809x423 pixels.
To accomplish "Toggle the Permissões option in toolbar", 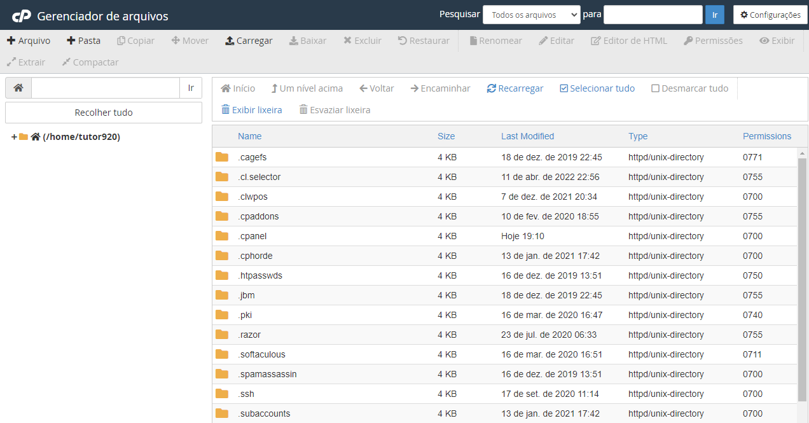I will pyautogui.click(x=713, y=40).
